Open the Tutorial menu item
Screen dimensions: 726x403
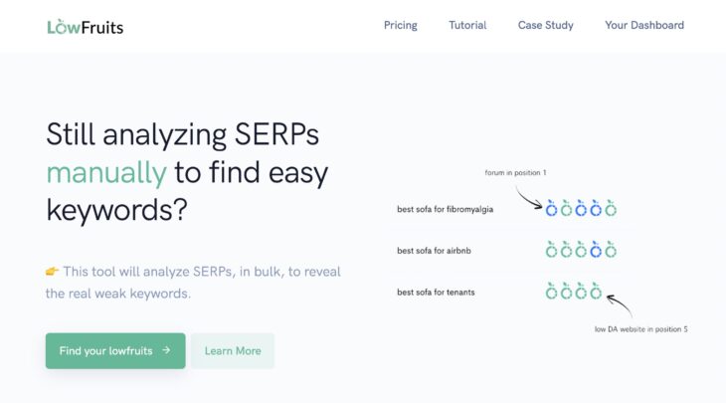click(x=467, y=25)
